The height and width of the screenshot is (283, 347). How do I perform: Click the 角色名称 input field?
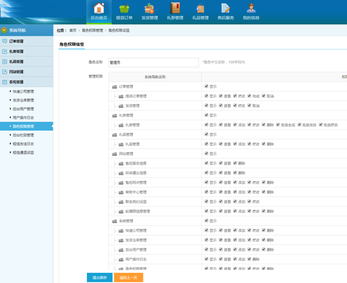point(153,62)
